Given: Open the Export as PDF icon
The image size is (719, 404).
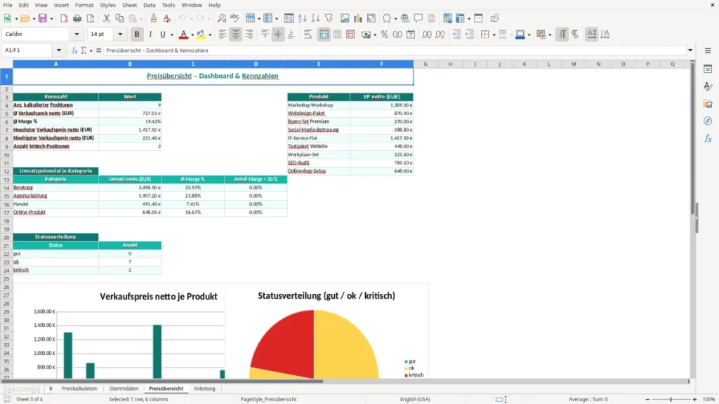Looking at the screenshot, I should [64, 18].
